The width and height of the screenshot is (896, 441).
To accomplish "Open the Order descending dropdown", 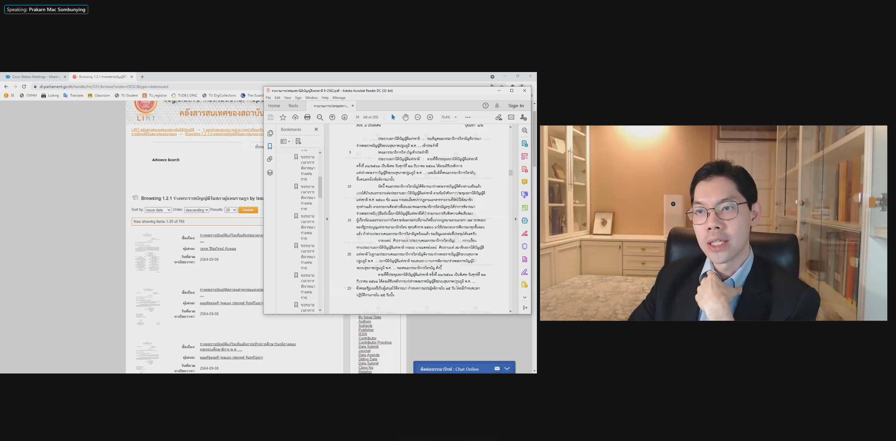I will coord(197,210).
